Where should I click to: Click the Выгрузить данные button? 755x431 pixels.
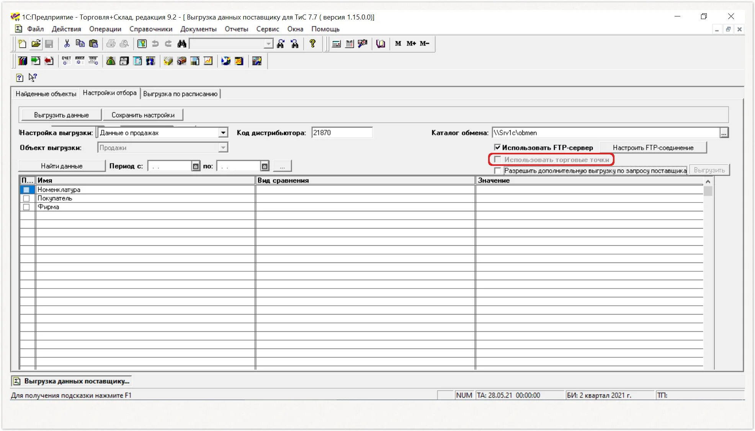61,115
